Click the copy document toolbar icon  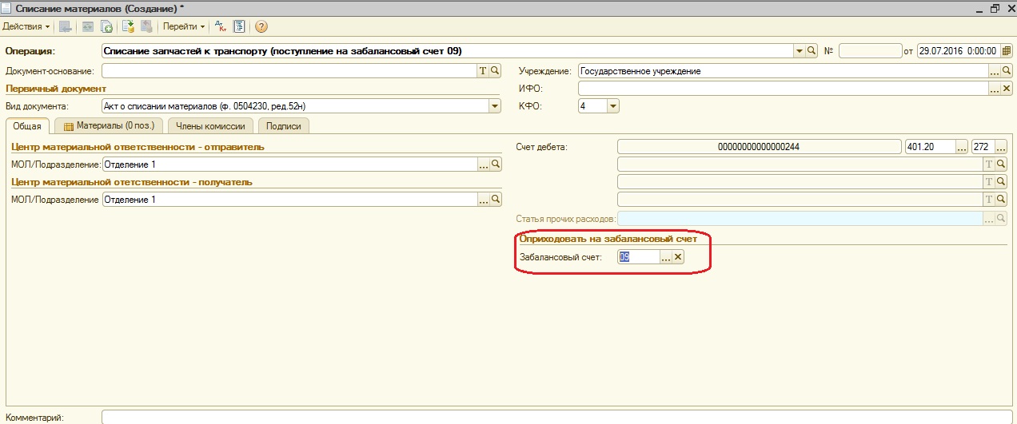coord(106,26)
